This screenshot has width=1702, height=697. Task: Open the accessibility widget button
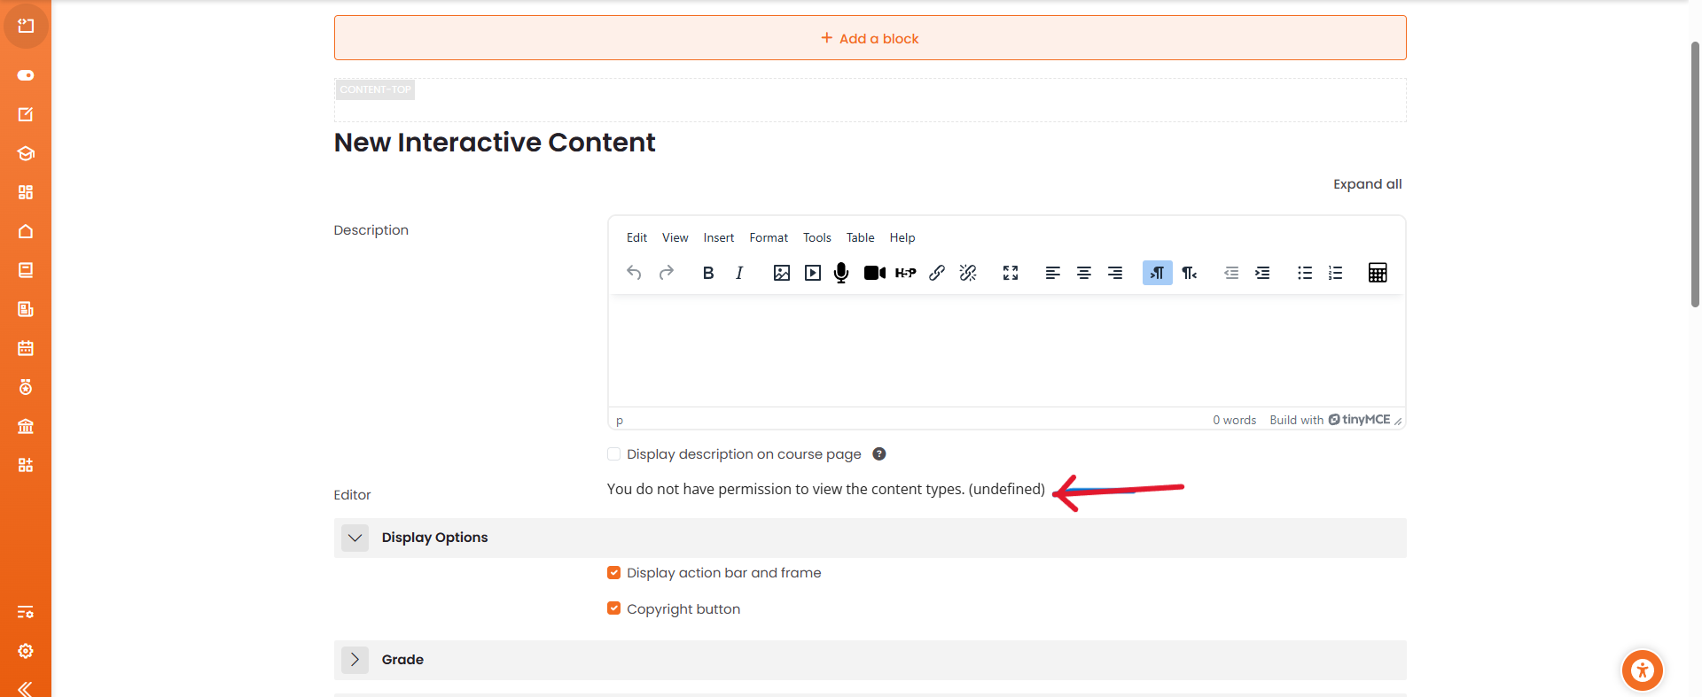[x=1642, y=670]
